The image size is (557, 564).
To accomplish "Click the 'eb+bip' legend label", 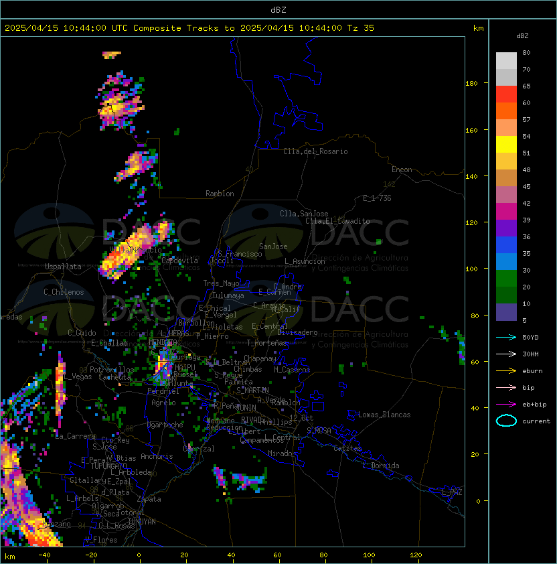I will (x=534, y=405).
